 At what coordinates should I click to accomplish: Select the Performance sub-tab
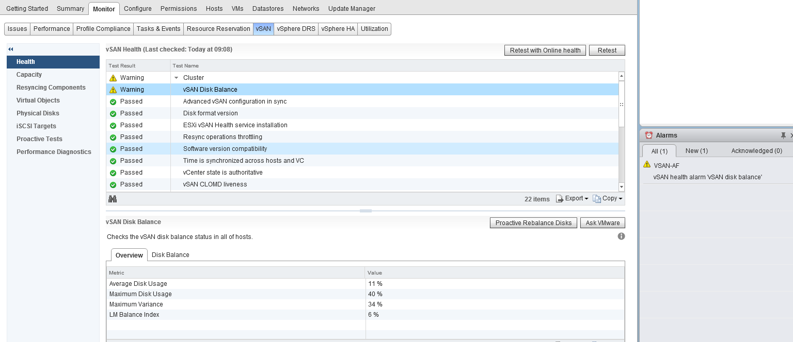[x=52, y=29]
